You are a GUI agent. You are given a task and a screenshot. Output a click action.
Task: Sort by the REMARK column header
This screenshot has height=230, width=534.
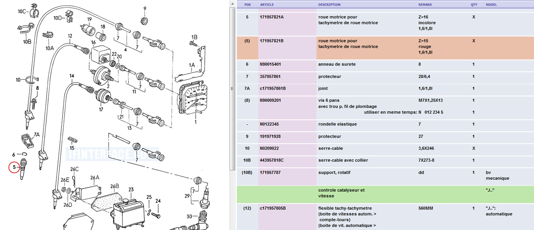click(x=425, y=5)
